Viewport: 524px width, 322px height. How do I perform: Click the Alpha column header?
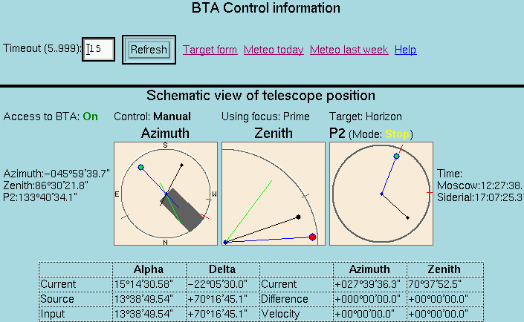pos(149,269)
